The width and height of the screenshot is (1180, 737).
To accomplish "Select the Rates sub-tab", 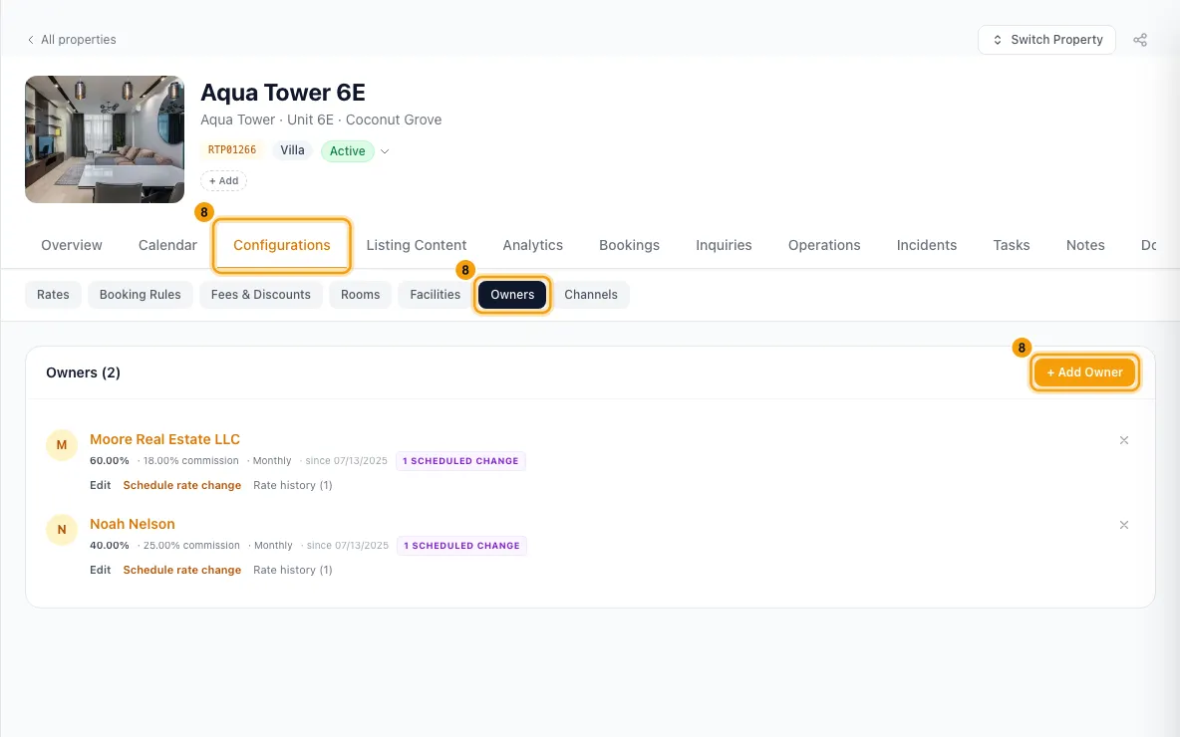I will [x=53, y=295].
